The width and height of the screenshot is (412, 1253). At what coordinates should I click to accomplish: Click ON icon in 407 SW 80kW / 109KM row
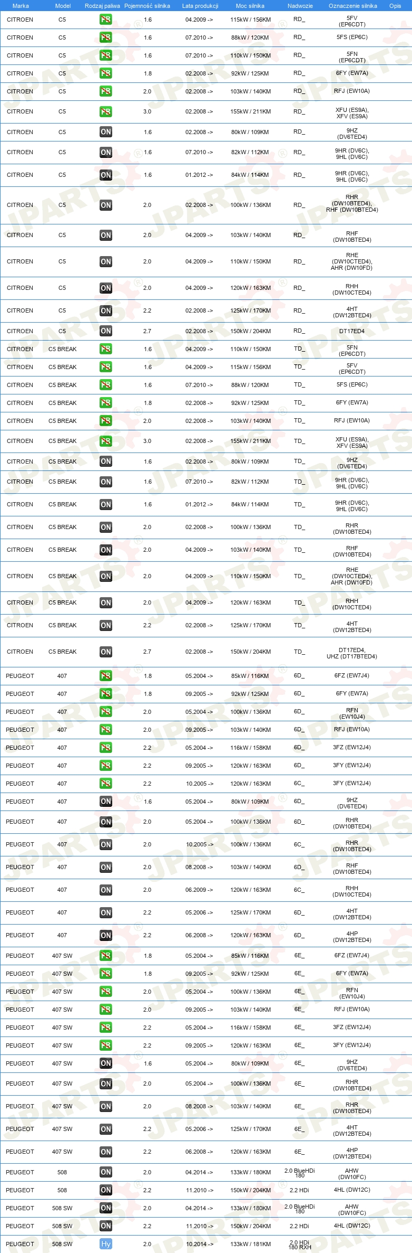click(x=106, y=1063)
